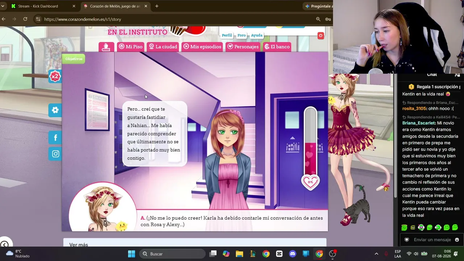Screen dimensions: 464x261
Task: Open the Perfil link
Action: coord(227,35)
